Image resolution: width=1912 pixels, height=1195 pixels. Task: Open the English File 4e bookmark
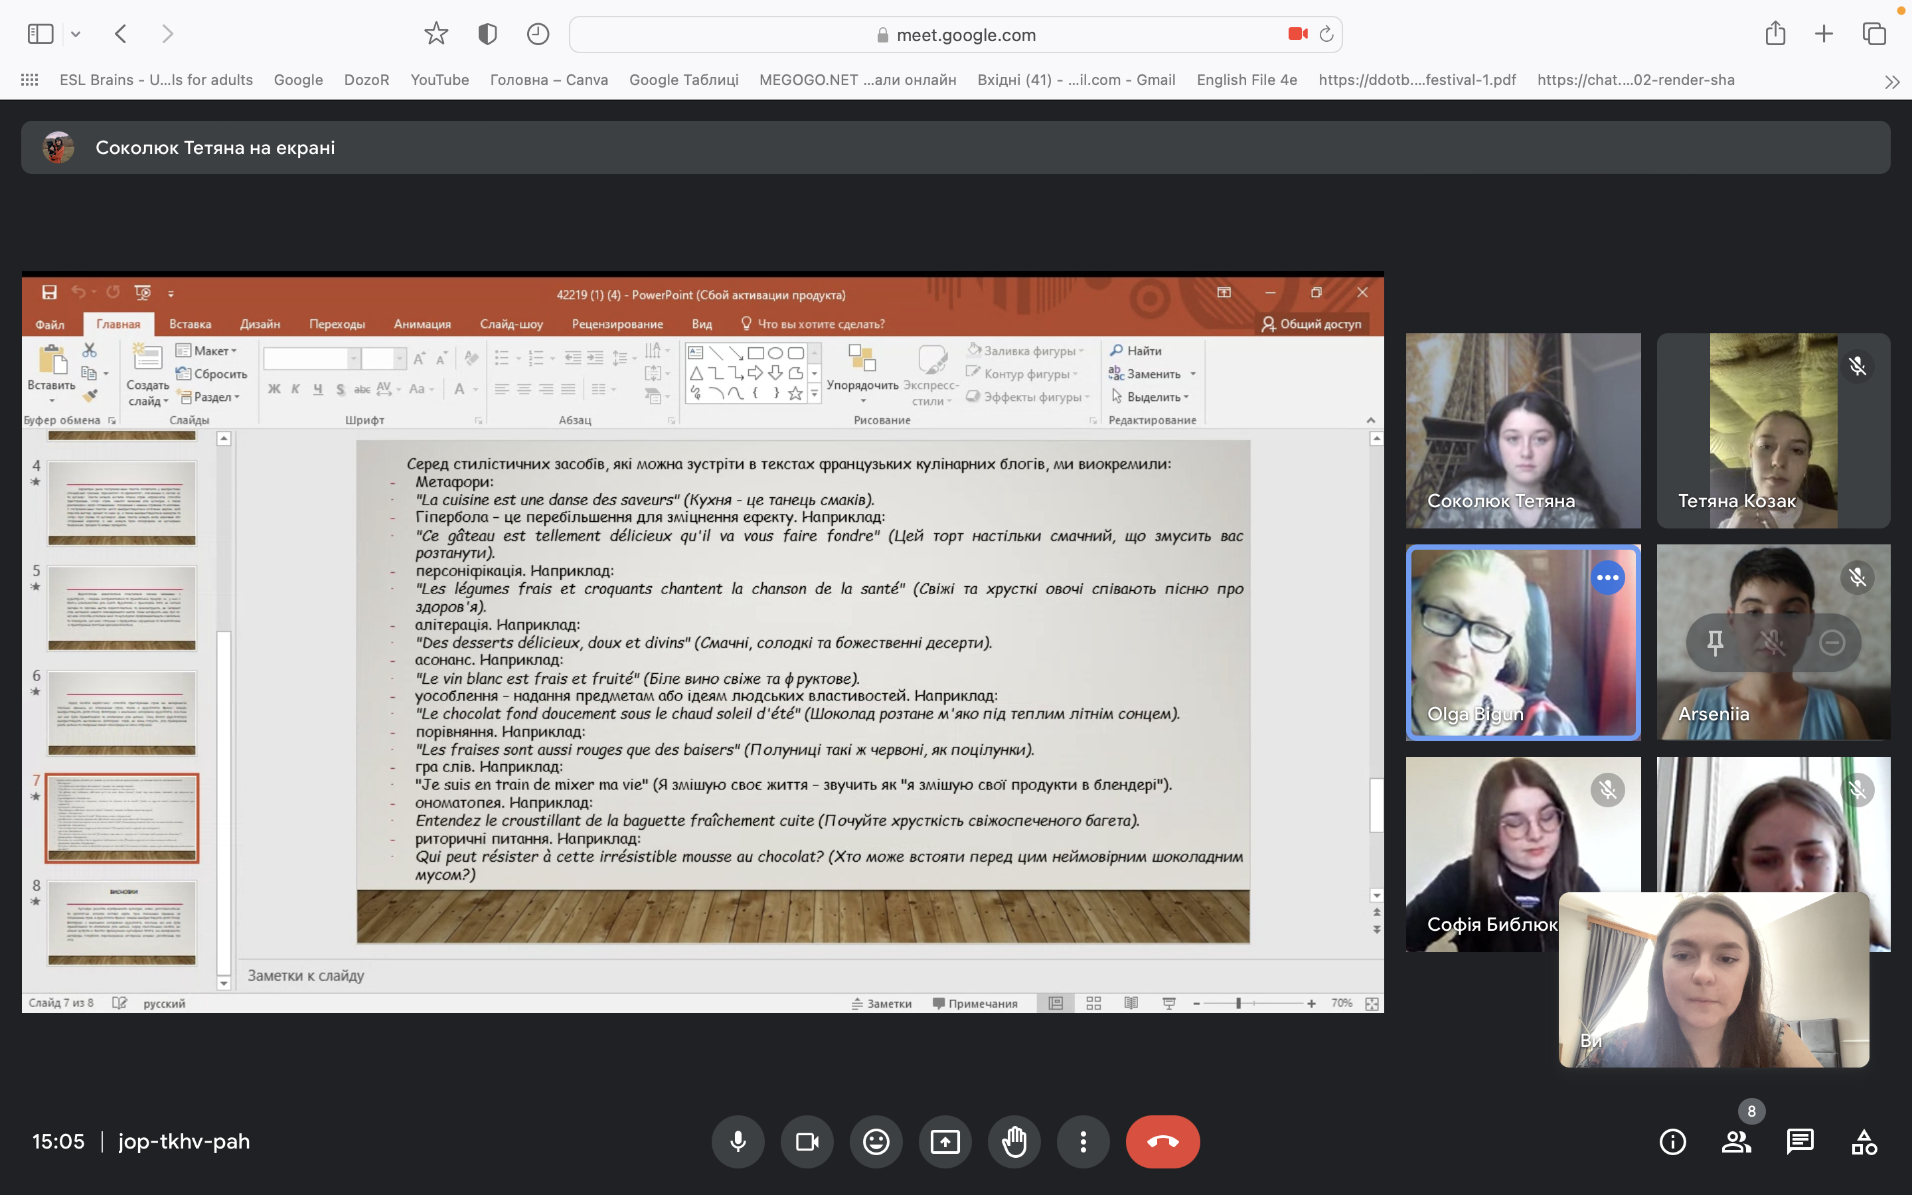1246,80
